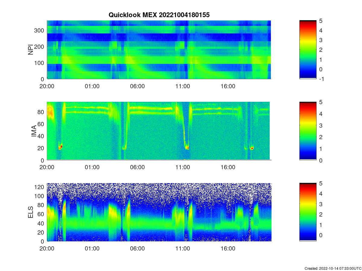Image resolution: width=362 pixels, height=271 pixels.
Task: Click the 06:00 time tick under the ELS plot
Action: 137,249
